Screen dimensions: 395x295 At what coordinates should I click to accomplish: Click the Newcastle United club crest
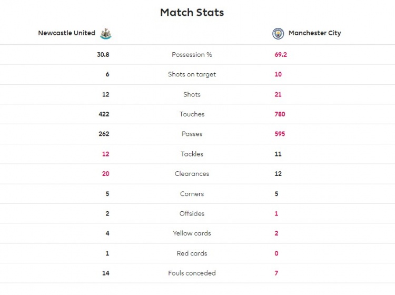(x=106, y=34)
